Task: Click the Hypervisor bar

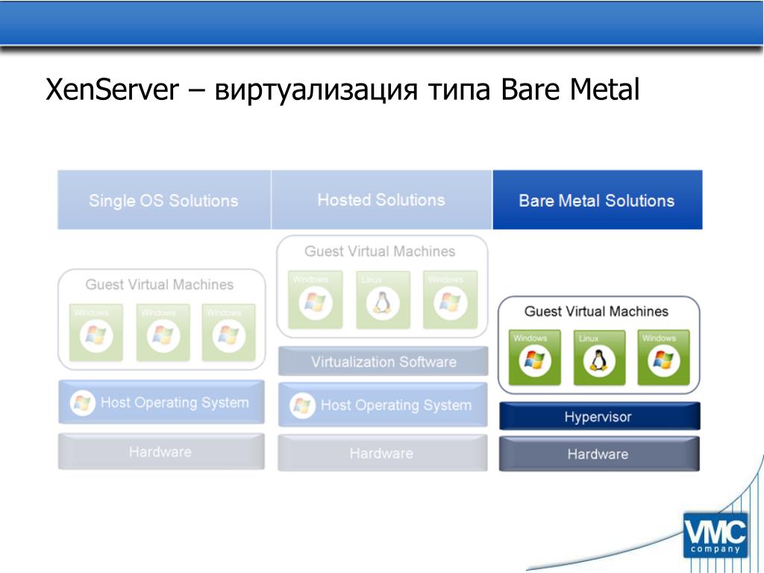Action: click(x=599, y=416)
